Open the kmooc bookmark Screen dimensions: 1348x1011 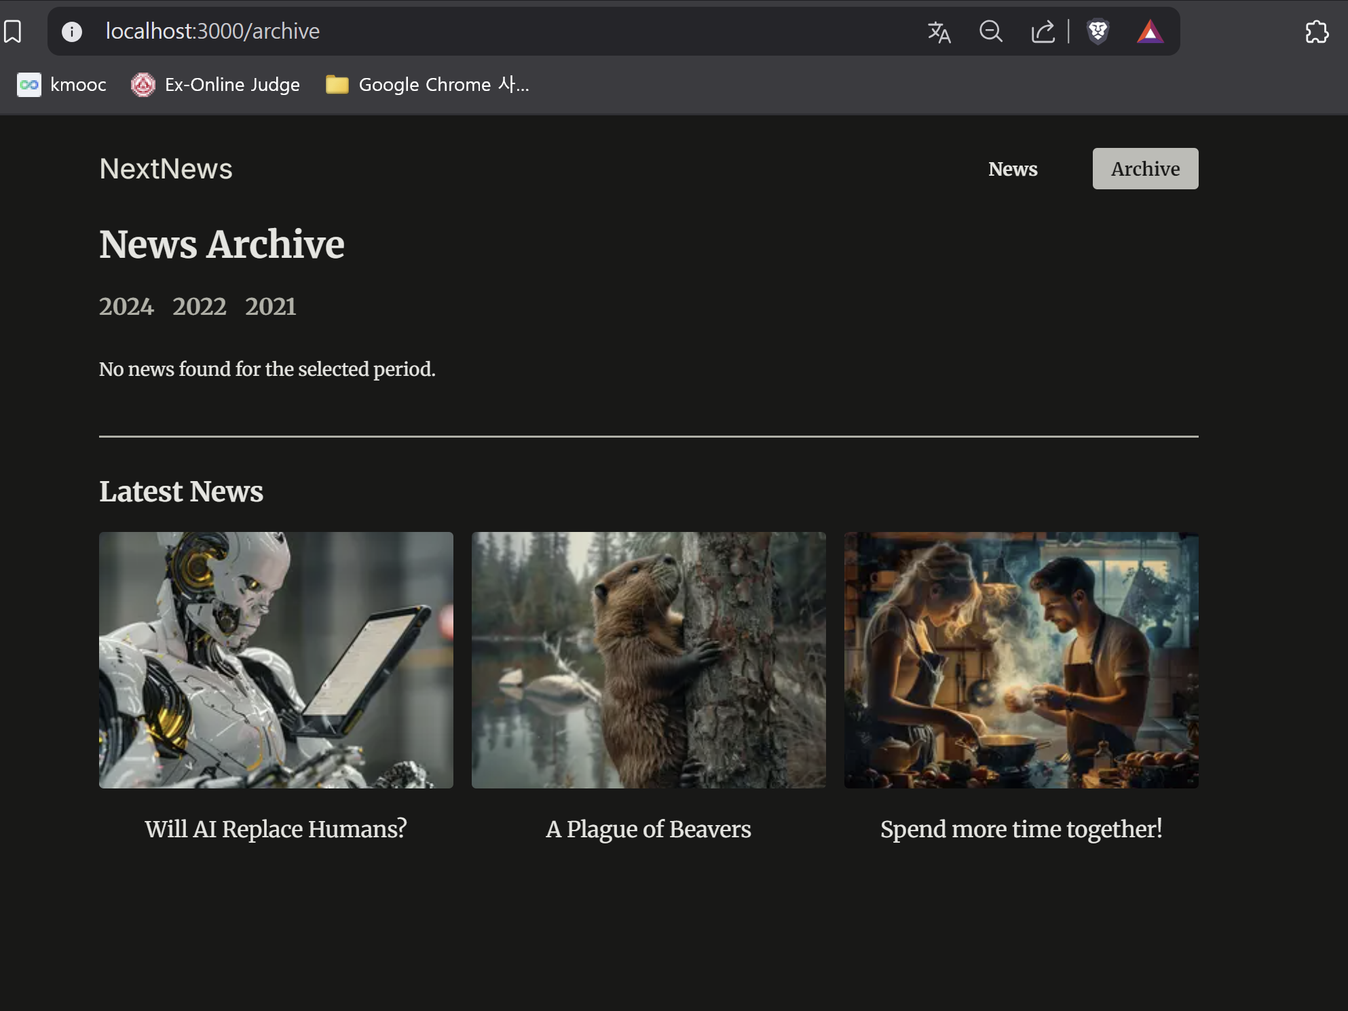coord(62,85)
